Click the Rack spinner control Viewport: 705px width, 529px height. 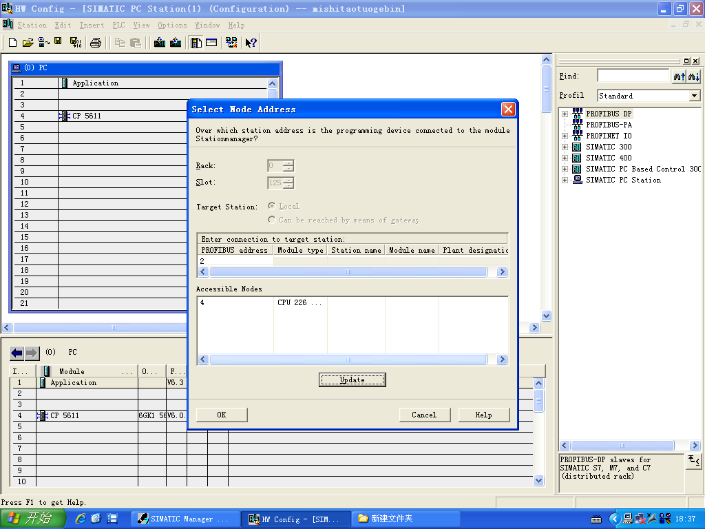tap(288, 165)
